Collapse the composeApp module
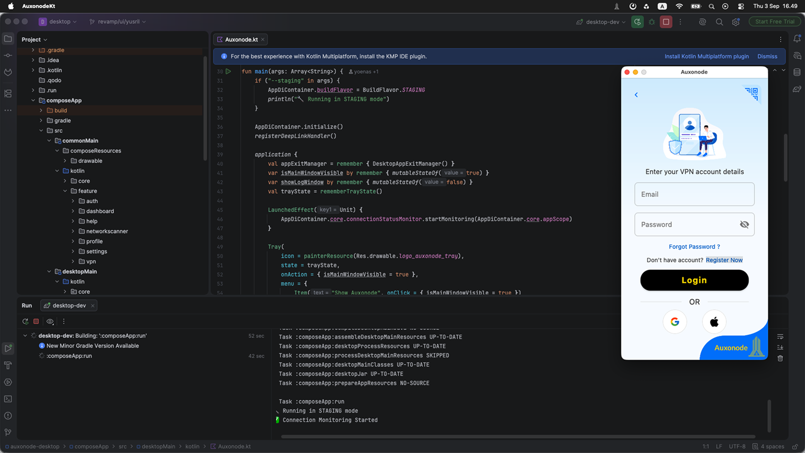Screen dimensions: 805x453 click(x=33, y=100)
